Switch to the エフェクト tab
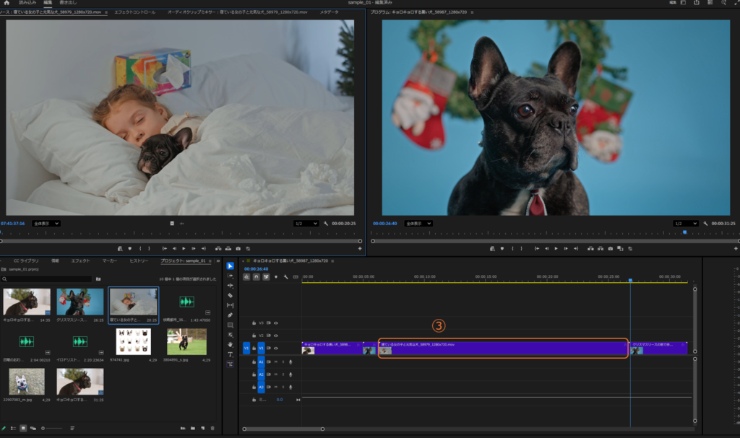The image size is (740, 438). pyautogui.click(x=80, y=260)
